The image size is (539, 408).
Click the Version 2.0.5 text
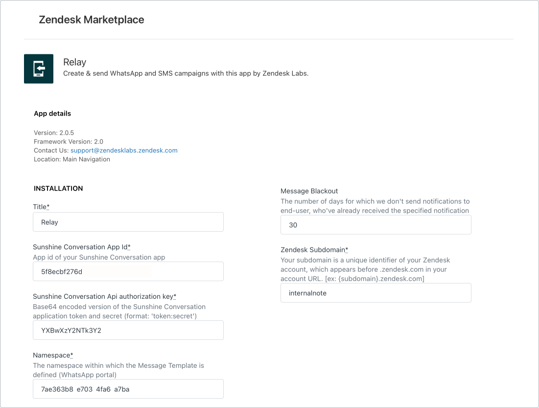54,133
